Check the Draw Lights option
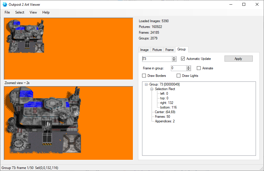 click(x=178, y=76)
